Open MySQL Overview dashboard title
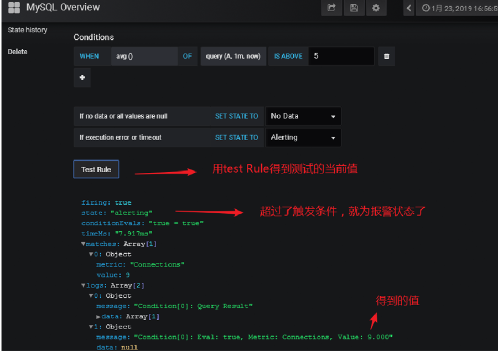The width and height of the screenshot is (498, 355). 63,7
